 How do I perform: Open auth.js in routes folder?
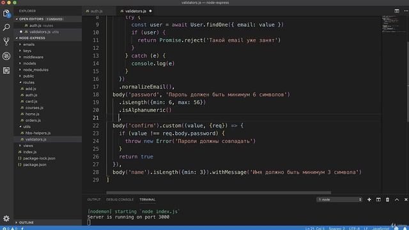[x=31, y=95]
